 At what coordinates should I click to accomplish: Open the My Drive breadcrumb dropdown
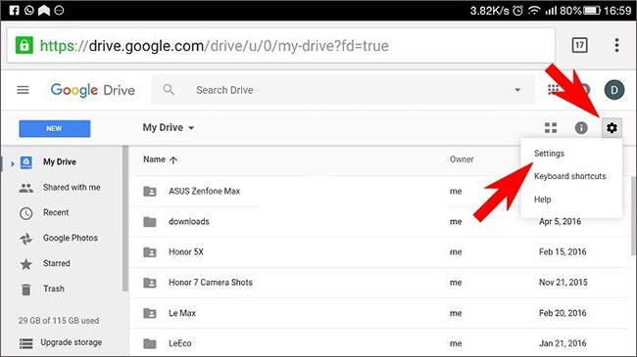169,128
